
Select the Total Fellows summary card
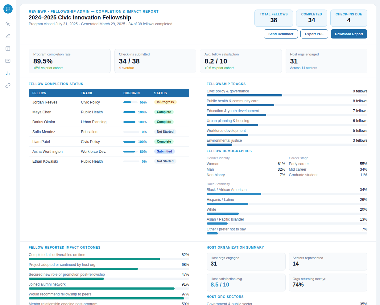pyautogui.click(x=274, y=18)
